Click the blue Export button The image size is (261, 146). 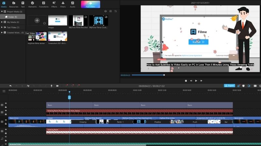click(229, 86)
